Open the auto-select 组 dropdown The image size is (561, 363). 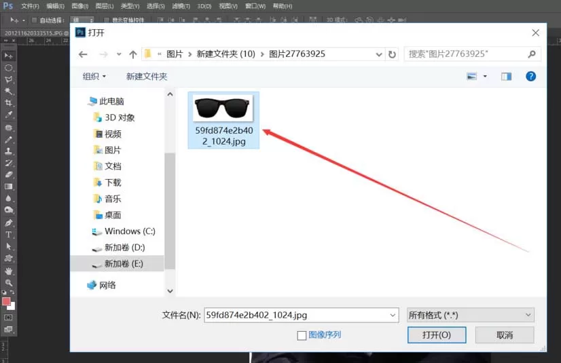coord(82,20)
